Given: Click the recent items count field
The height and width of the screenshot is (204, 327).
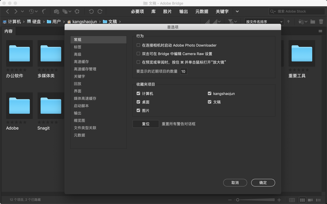Looking at the screenshot, I should pyautogui.click(x=183, y=71).
